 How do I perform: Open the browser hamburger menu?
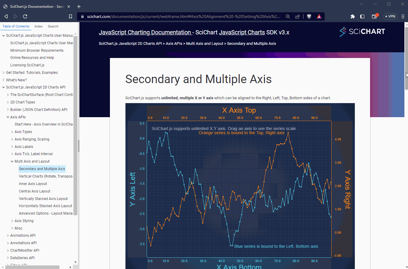(x=403, y=16)
